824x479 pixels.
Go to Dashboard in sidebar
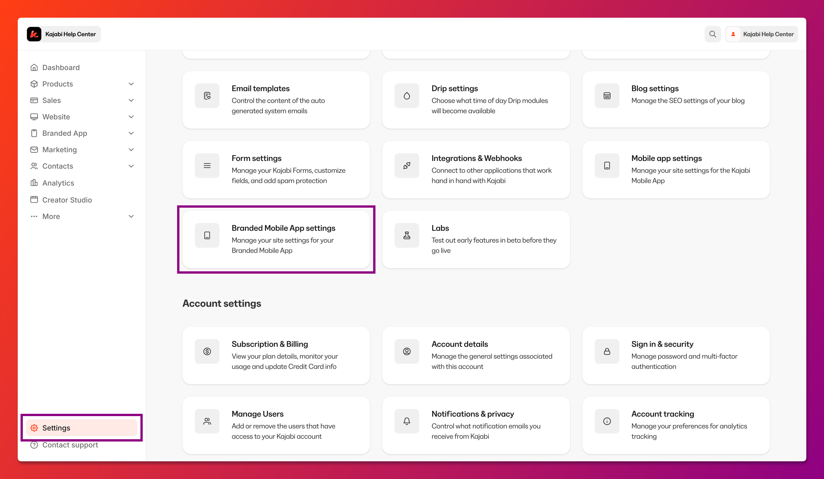(61, 67)
